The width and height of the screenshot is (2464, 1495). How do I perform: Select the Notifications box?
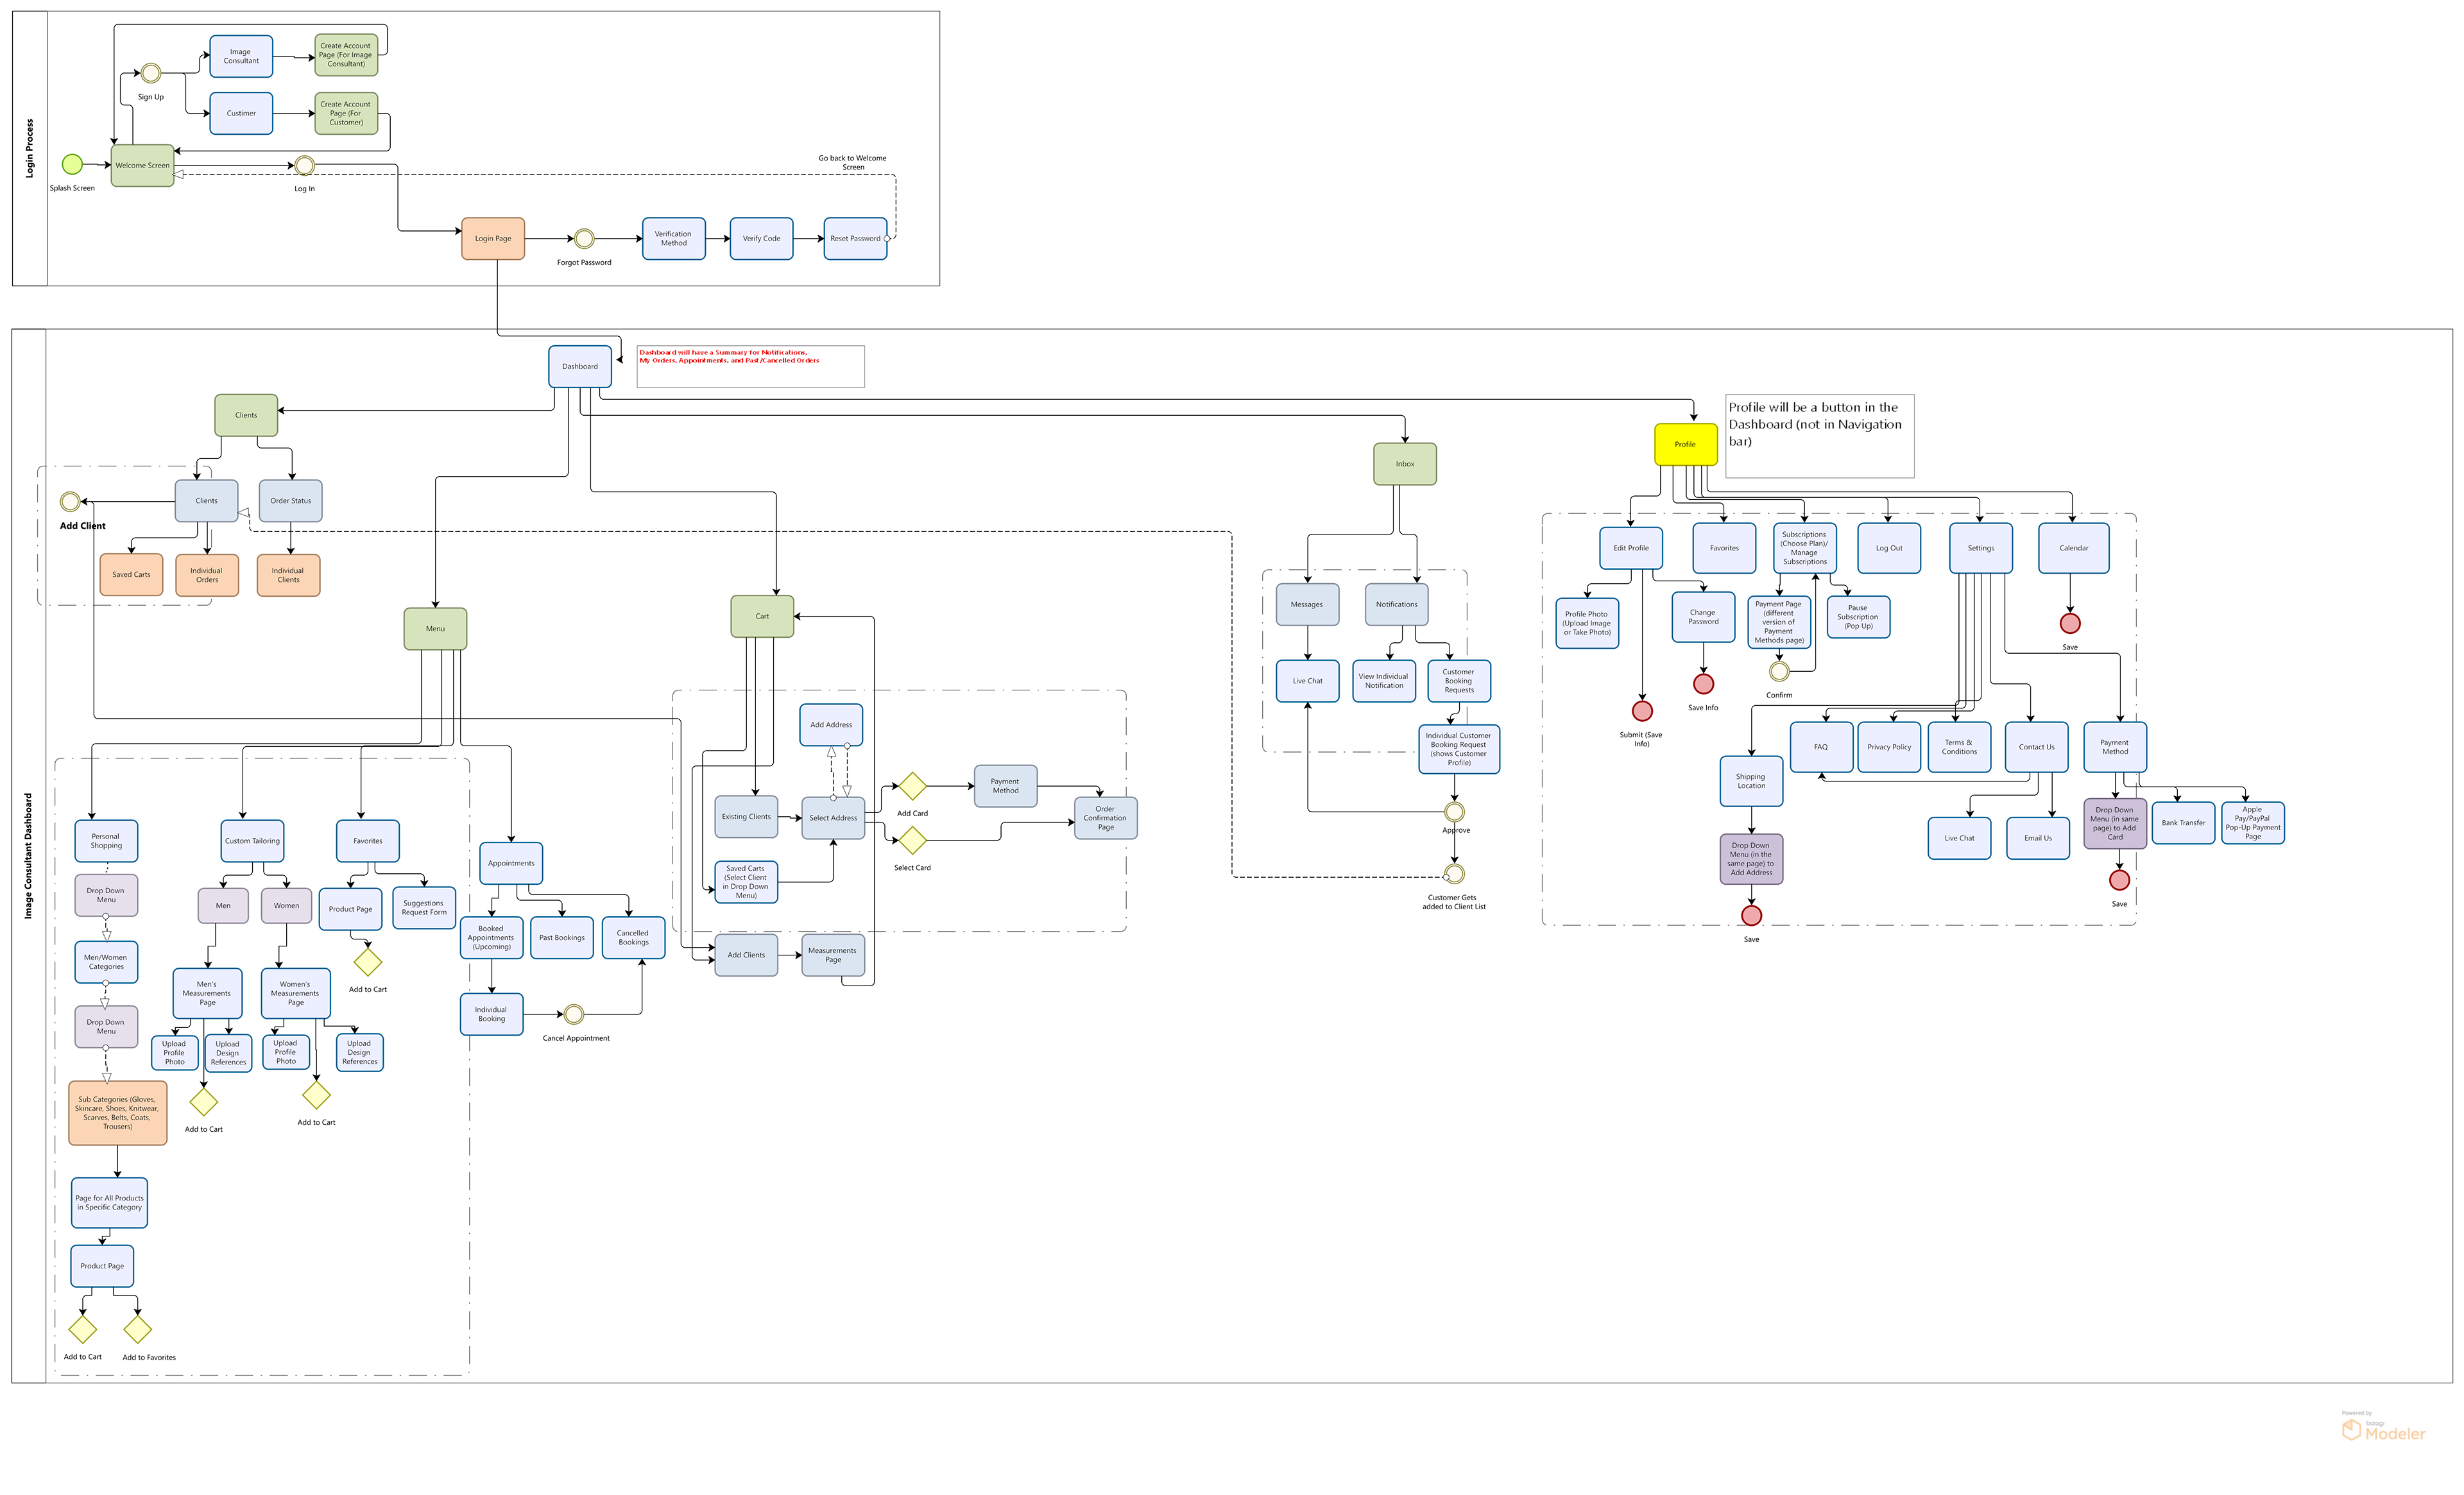(1397, 605)
